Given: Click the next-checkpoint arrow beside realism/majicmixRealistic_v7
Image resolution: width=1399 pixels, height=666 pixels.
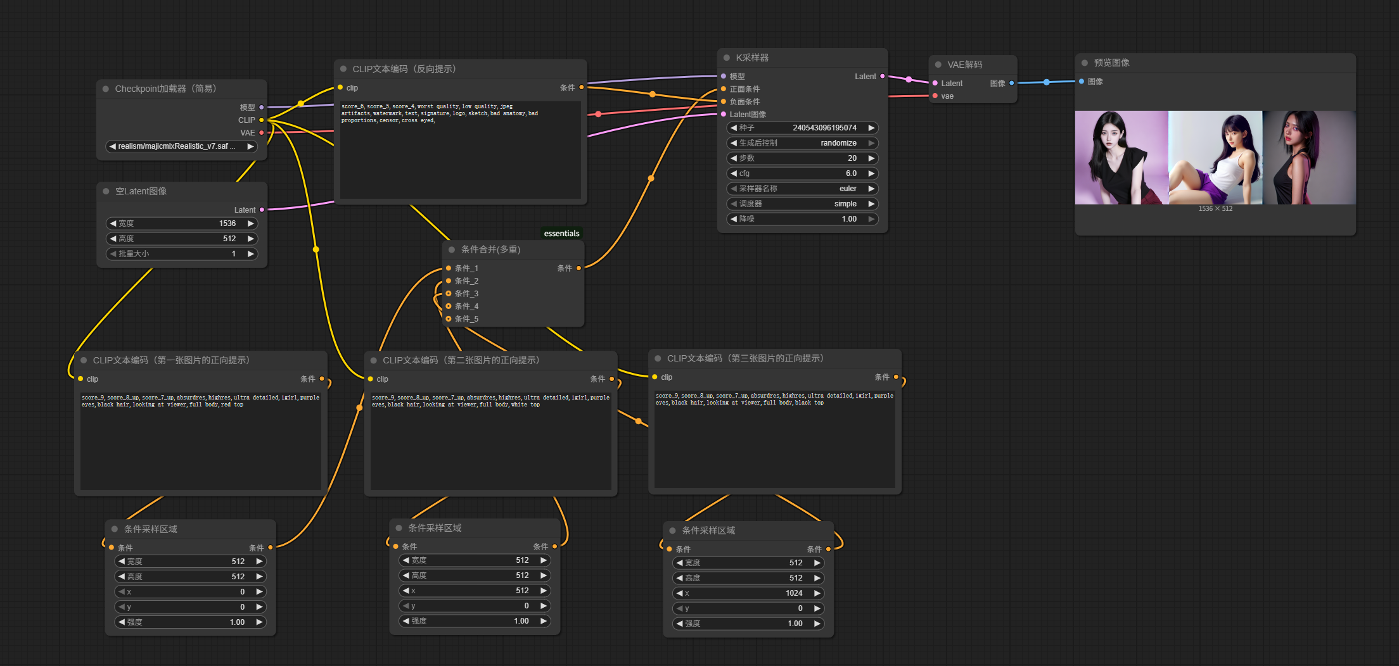Looking at the screenshot, I should (x=250, y=146).
